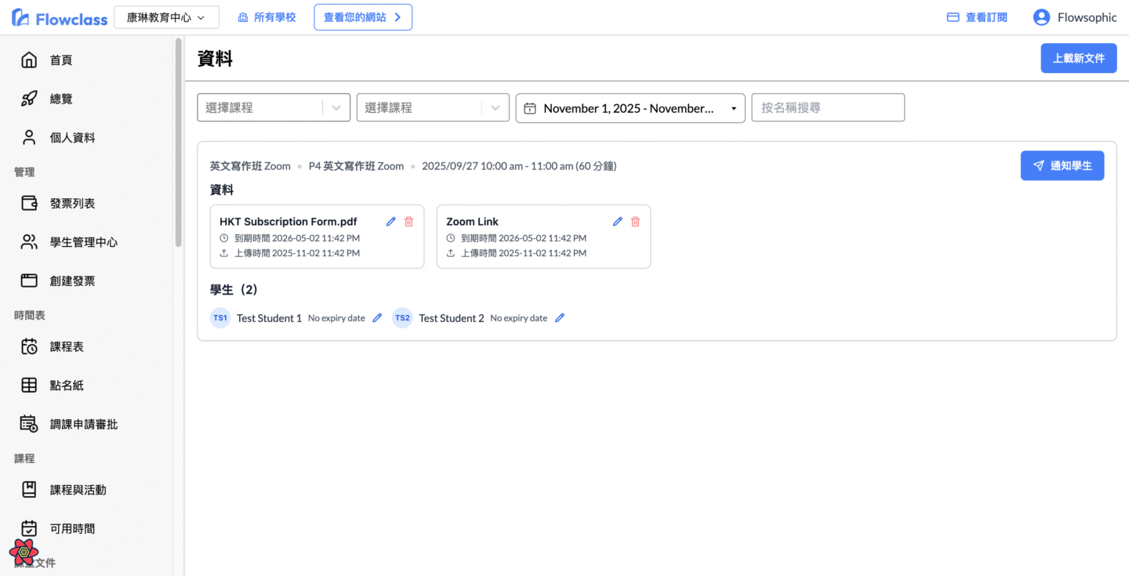
Task: Click the edit pencil on Zoom Link card
Action: click(x=618, y=222)
